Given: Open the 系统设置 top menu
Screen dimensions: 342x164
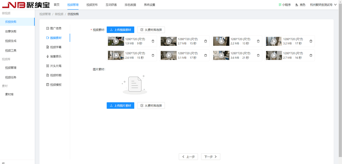Looking at the screenshot, I should (x=150, y=5).
